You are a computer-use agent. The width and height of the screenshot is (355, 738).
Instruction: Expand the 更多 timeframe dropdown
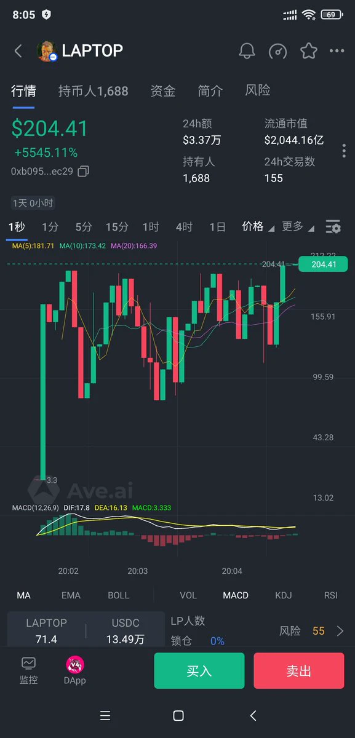298,226
